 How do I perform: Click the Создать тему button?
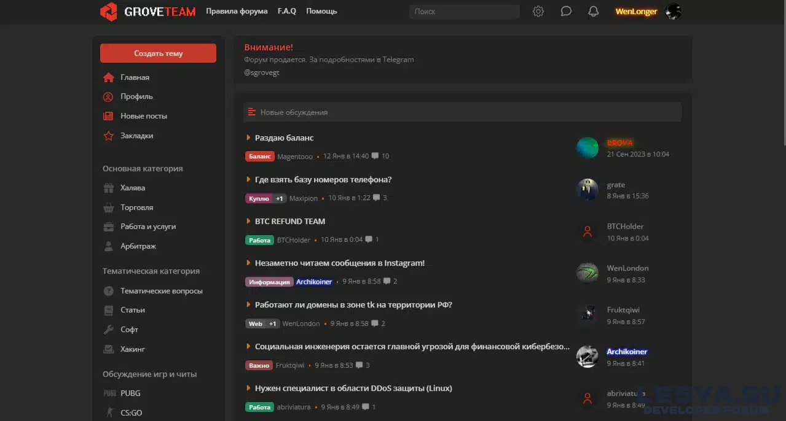[x=158, y=53]
